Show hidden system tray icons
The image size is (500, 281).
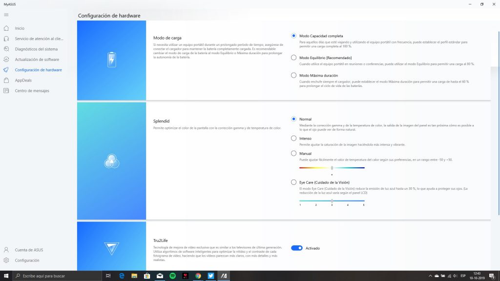(430, 276)
